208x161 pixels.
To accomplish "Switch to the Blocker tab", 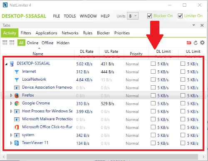I will pyautogui.click(x=103, y=33).
